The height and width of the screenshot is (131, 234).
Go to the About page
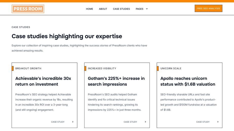click(x=103, y=9)
